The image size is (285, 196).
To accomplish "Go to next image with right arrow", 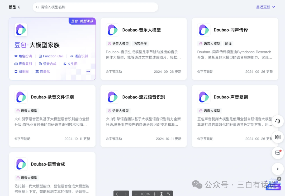I will [125, 194].
